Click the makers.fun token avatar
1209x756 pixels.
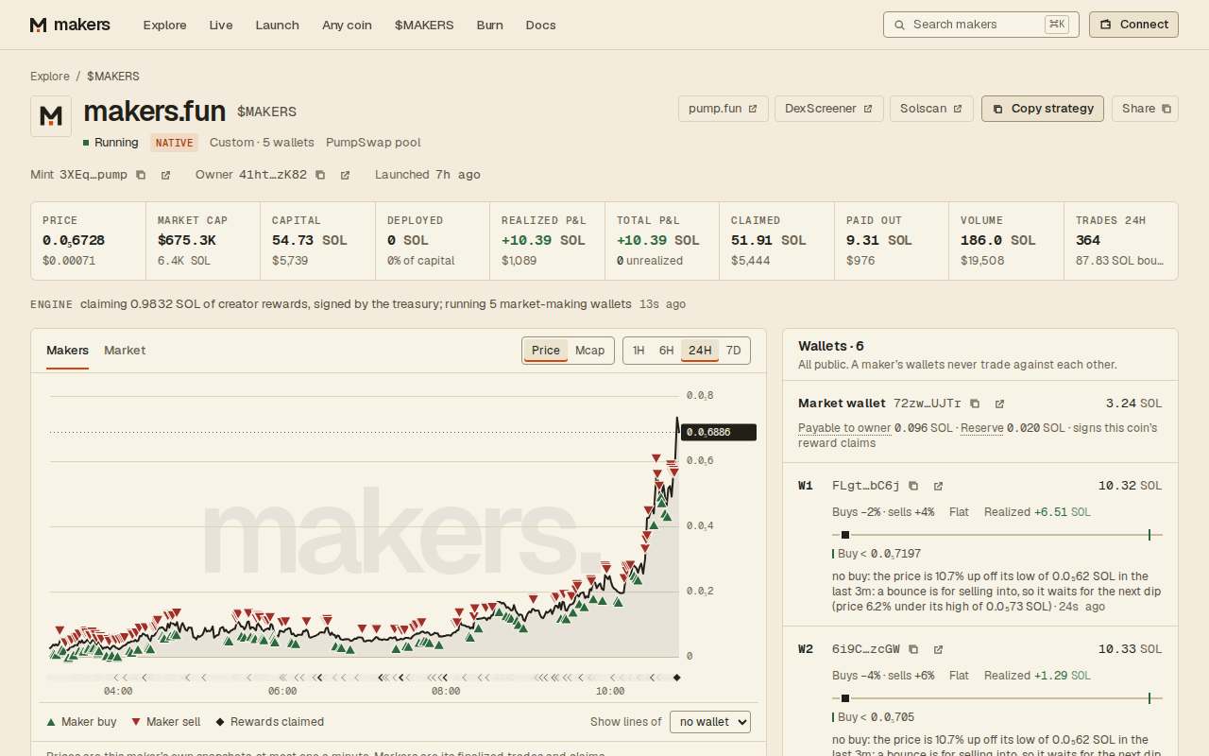click(x=51, y=116)
